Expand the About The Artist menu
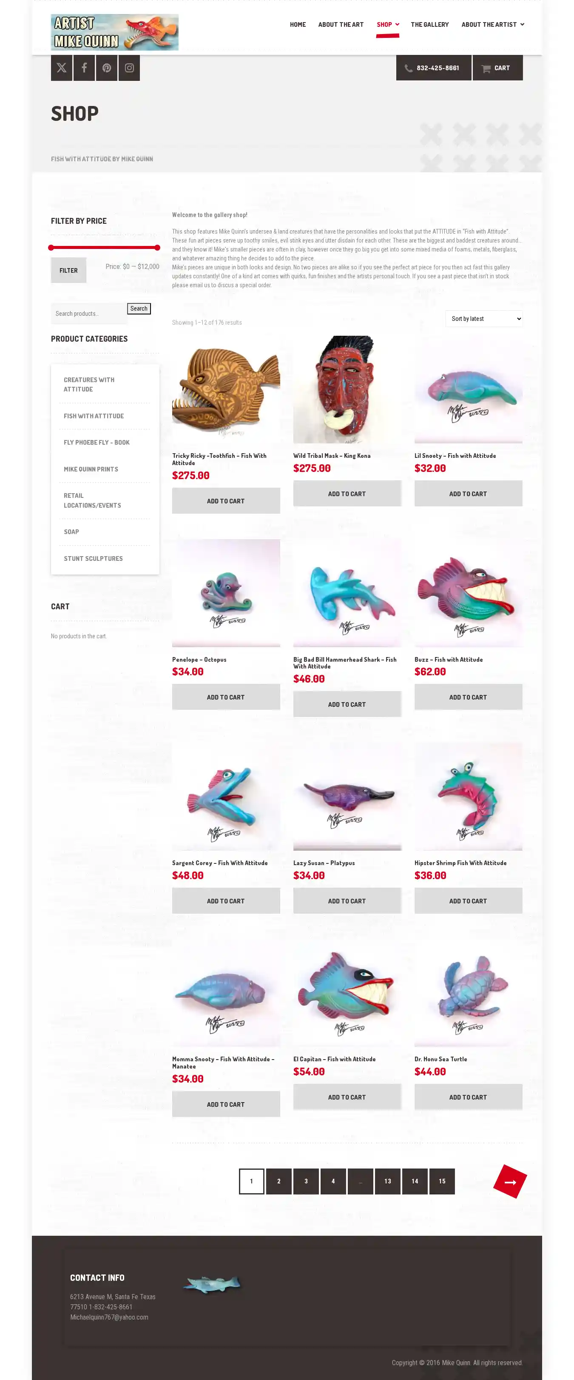The height and width of the screenshot is (1380, 574). pos(493,25)
